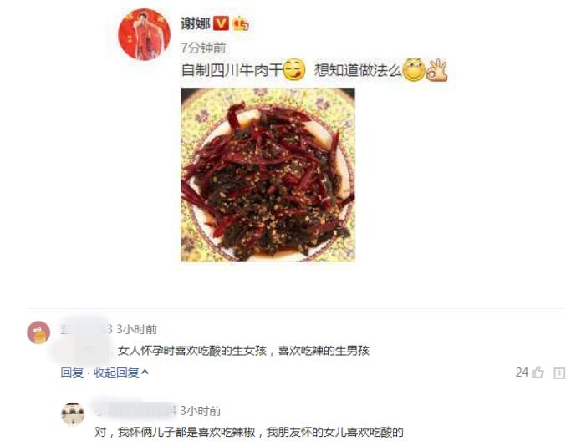The image size is (576, 446).
Task: Like the comment with 24 likes
Action: point(538,373)
